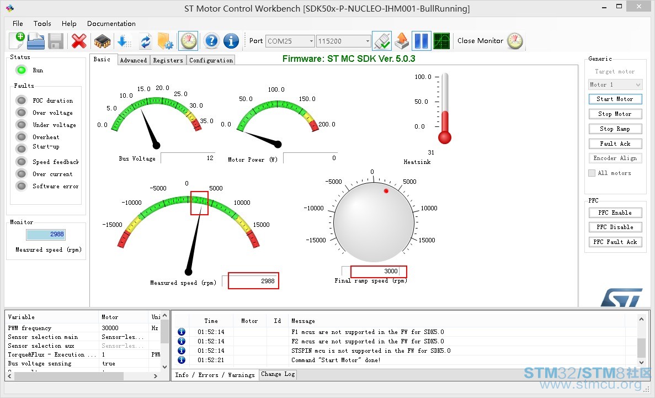This screenshot has width=655, height=398.
Task: Open the 115200 baud rate dropdown
Action: (343, 41)
